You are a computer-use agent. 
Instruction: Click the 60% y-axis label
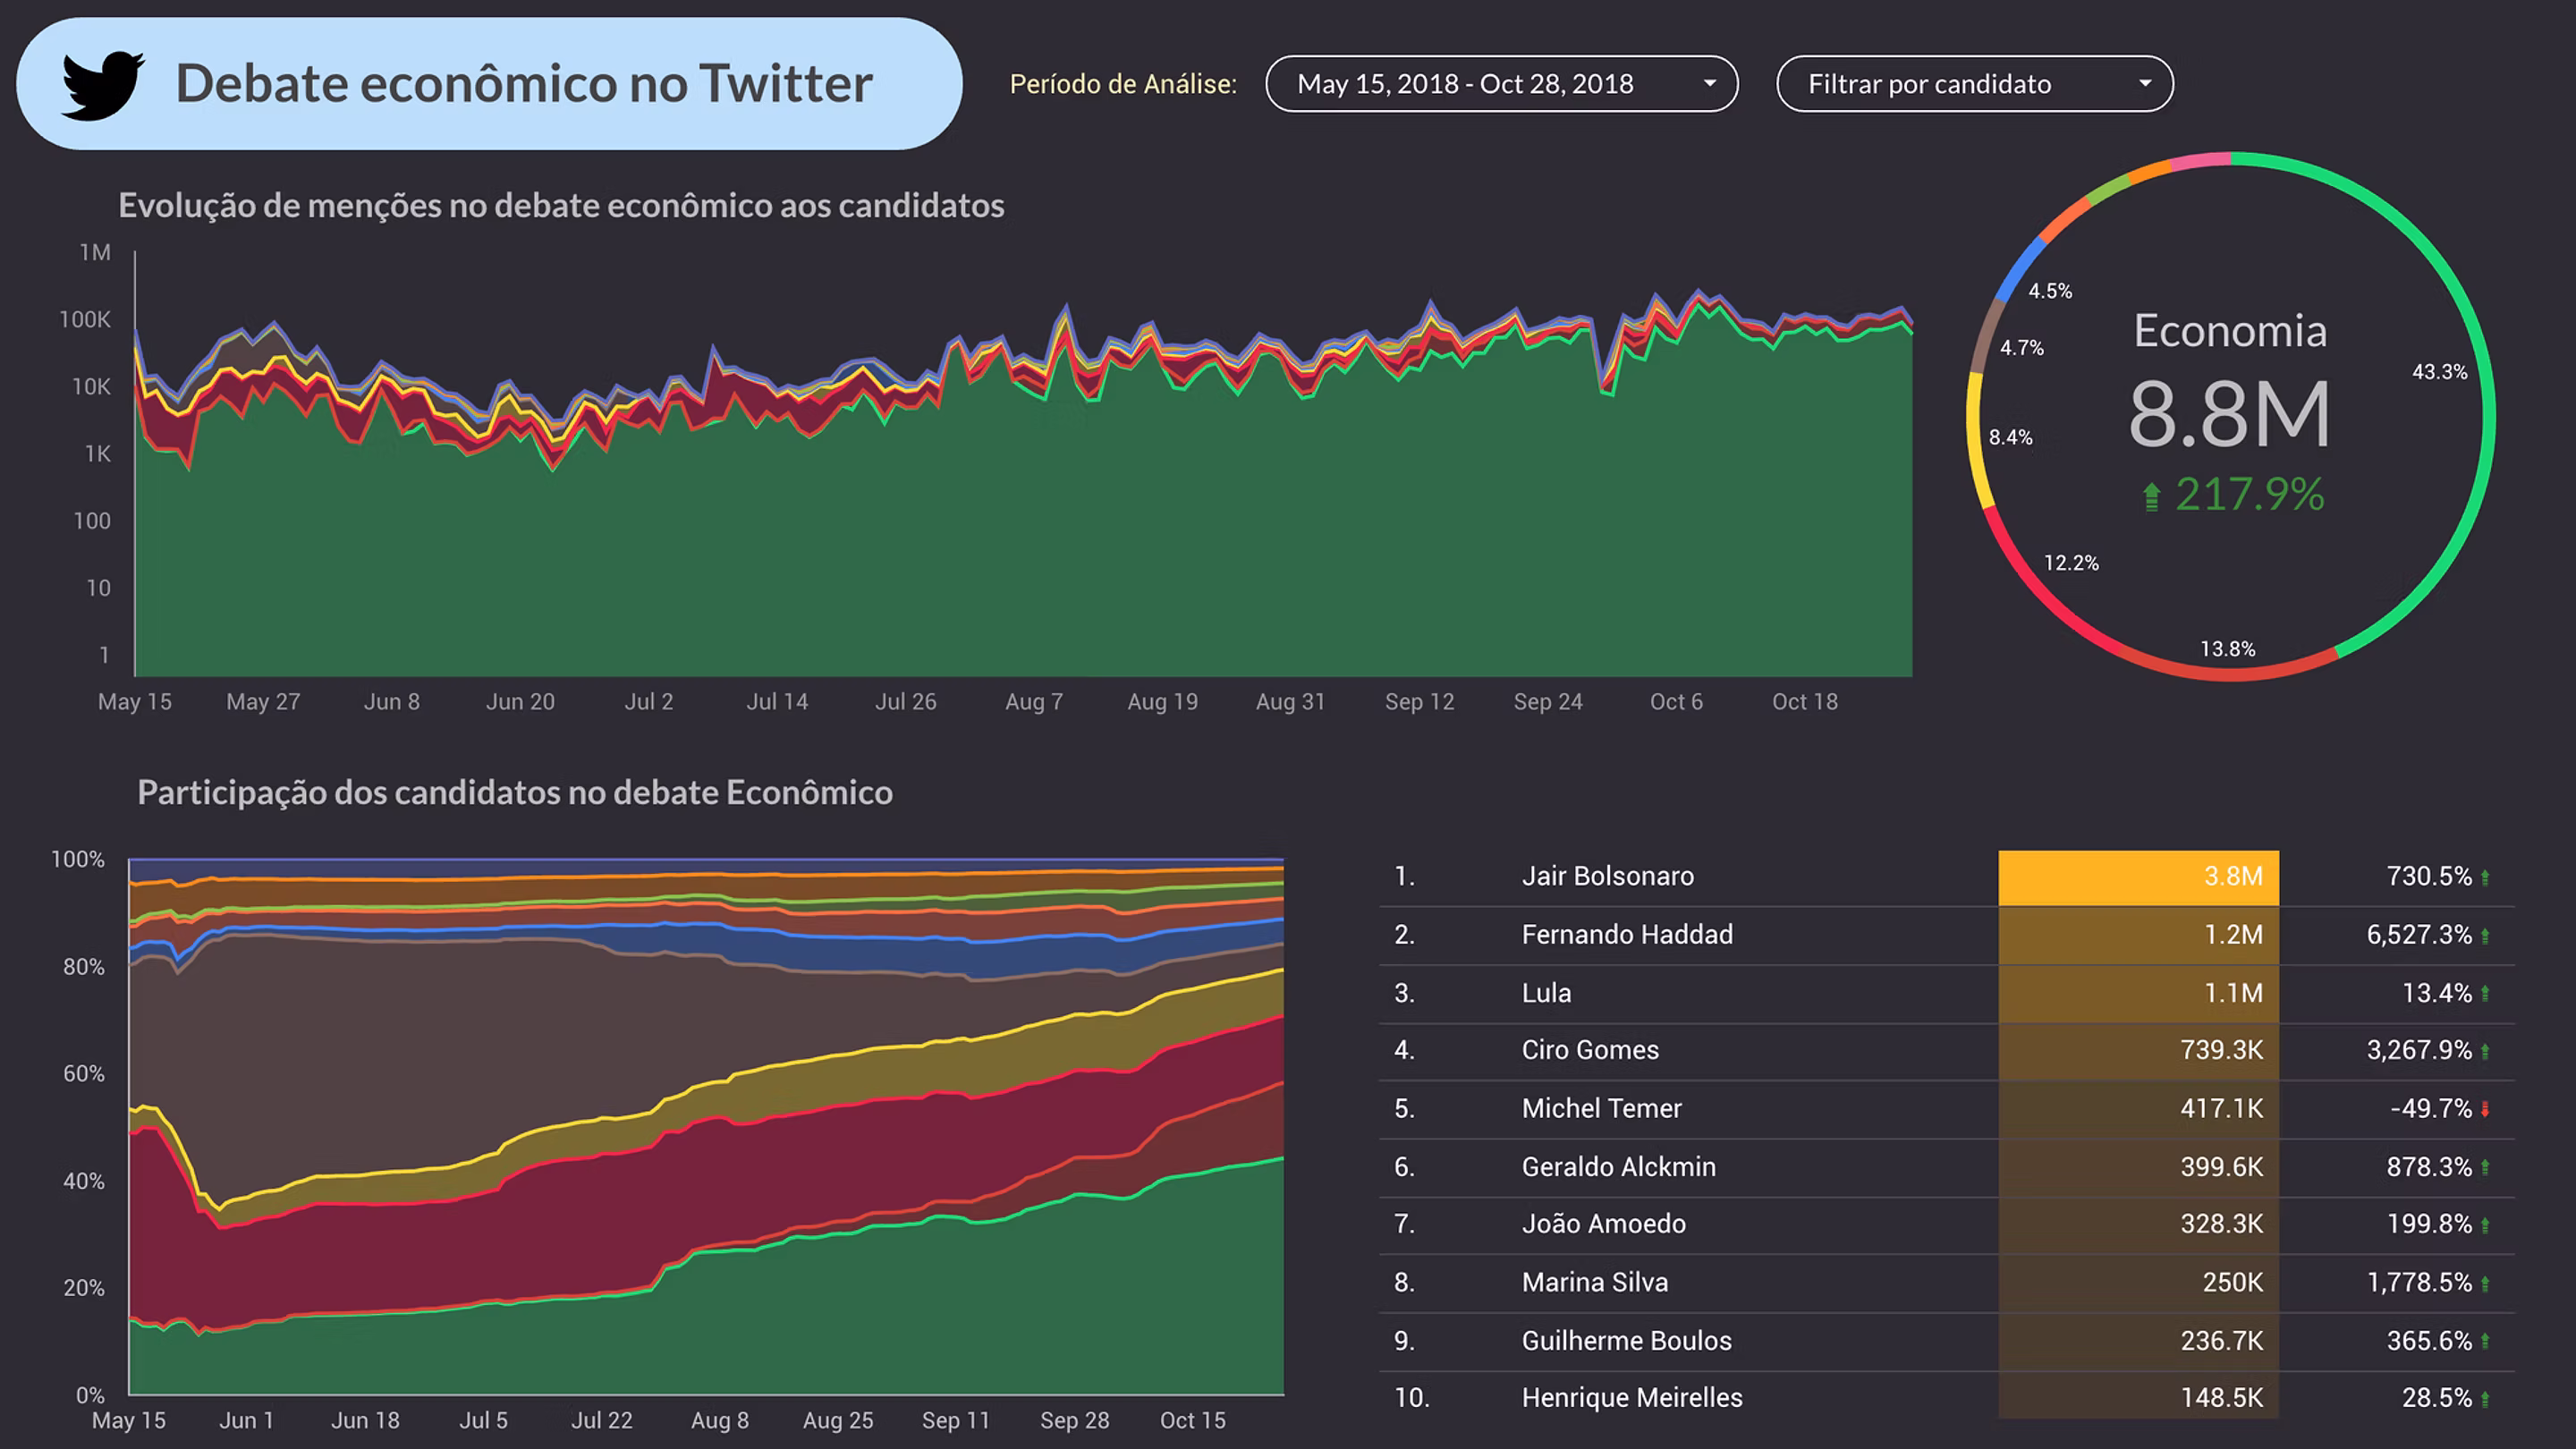[84, 1074]
